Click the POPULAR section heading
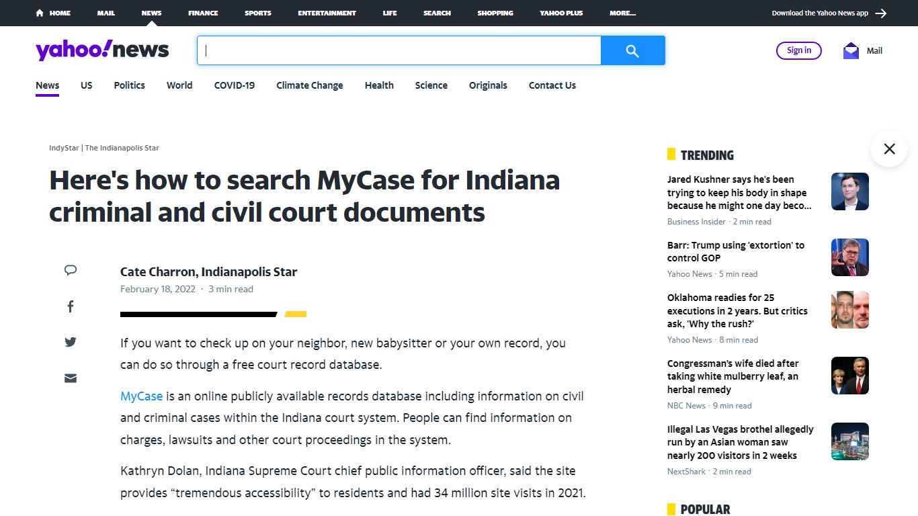 click(x=705, y=509)
